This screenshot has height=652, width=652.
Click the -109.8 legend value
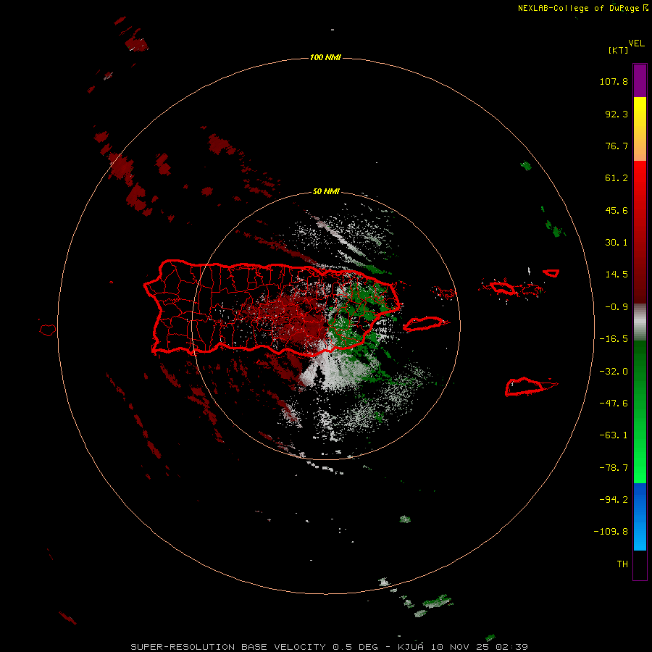click(x=611, y=532)
